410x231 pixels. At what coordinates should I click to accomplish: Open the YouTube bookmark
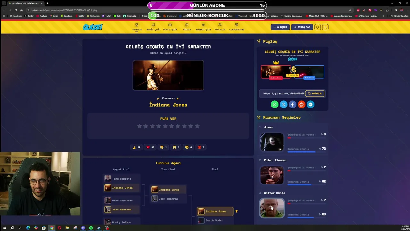click(x=42, y=16)
